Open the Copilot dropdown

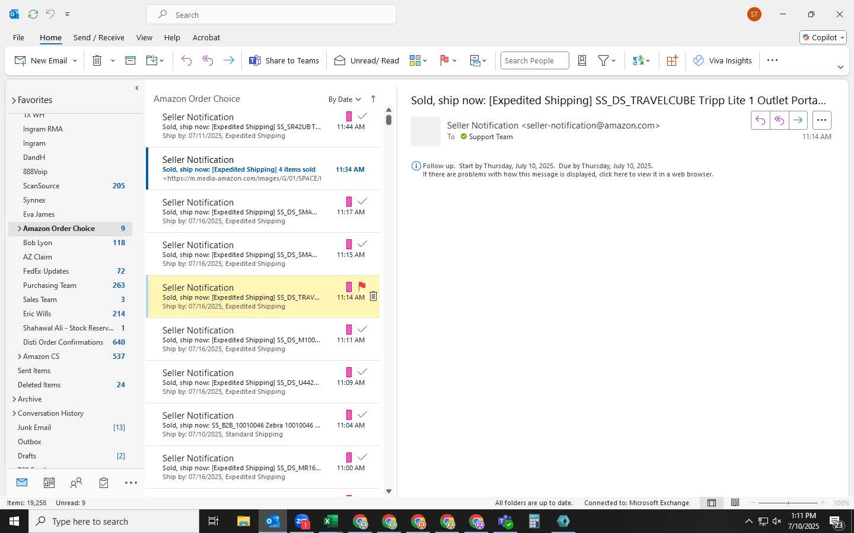[x=823, y=37]
